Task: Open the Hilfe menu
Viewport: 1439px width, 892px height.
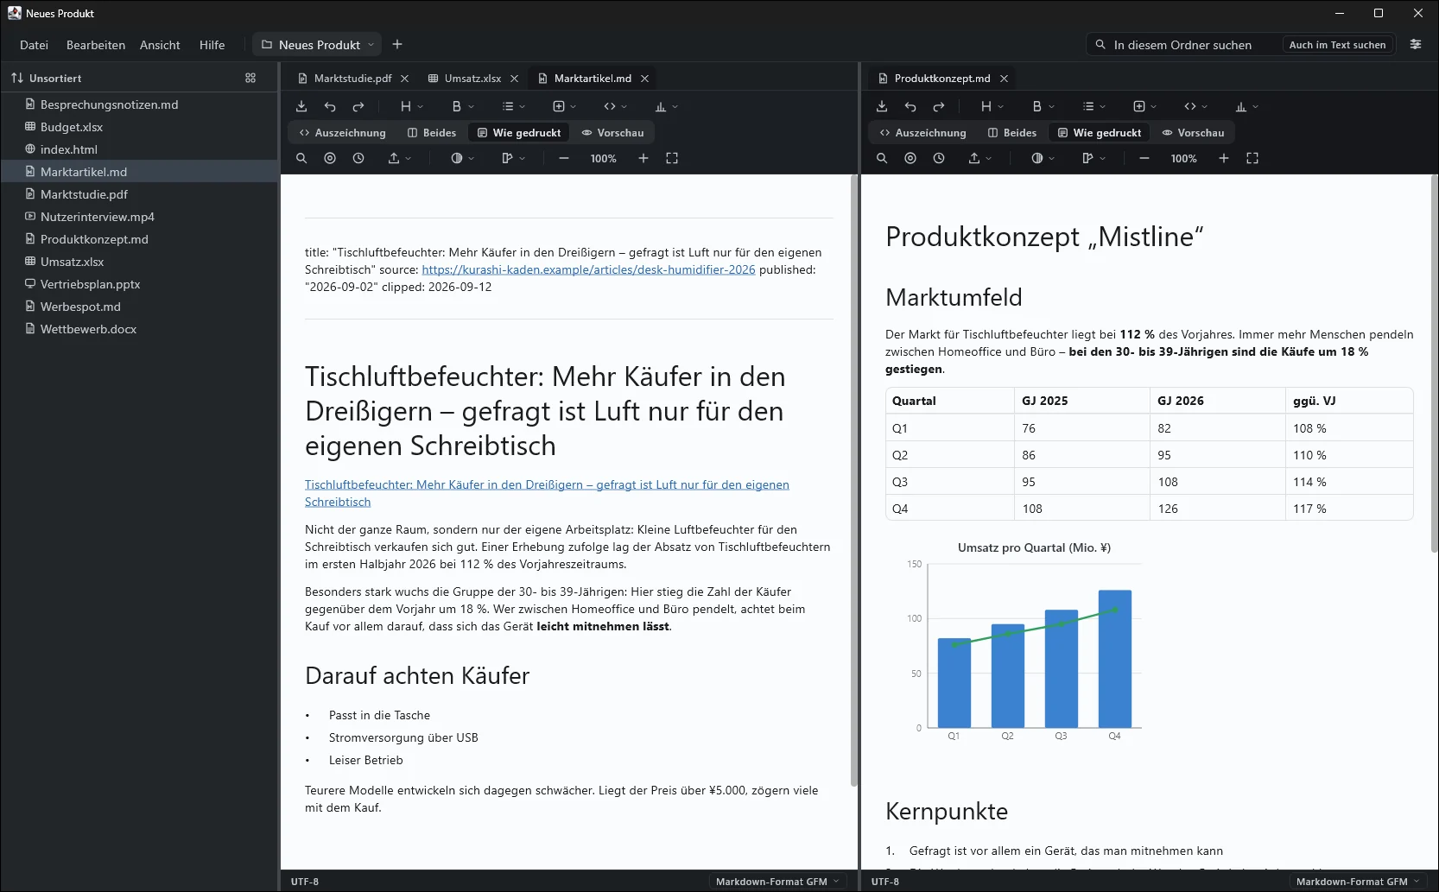Action: pyautogui.click(x=212, y=45)
